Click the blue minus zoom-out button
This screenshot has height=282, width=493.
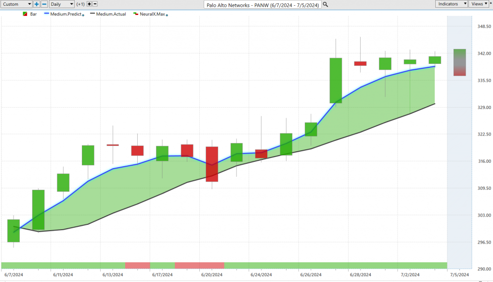pos(44,4)
